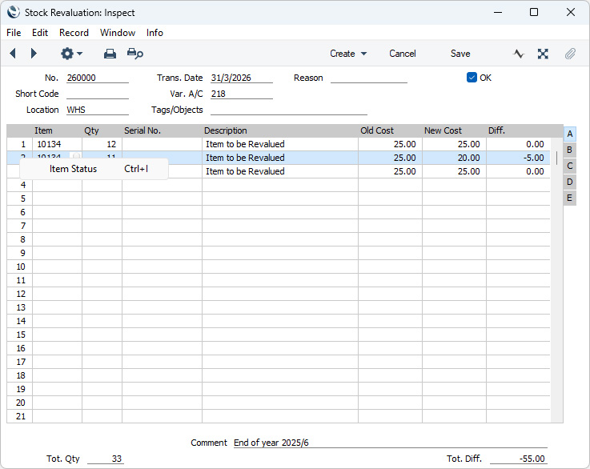Click the Cancel button
The height and width of the screenshot is (469, 590).
pos(402,54)
